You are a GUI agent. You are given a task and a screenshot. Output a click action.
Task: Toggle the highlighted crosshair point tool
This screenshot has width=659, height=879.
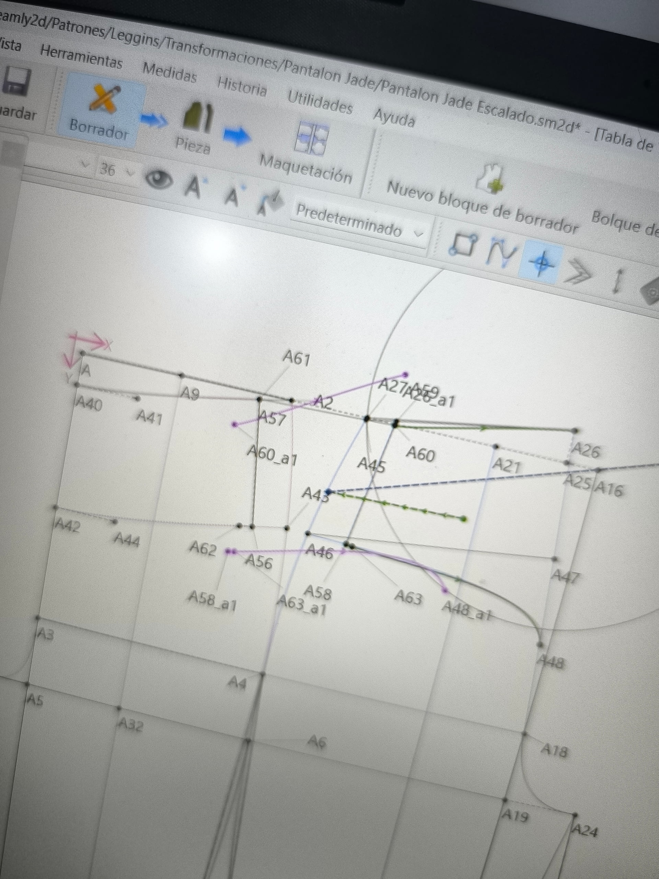click(541, 263)
